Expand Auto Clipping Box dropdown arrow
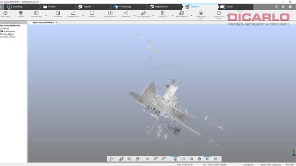 tap(154, 15)
